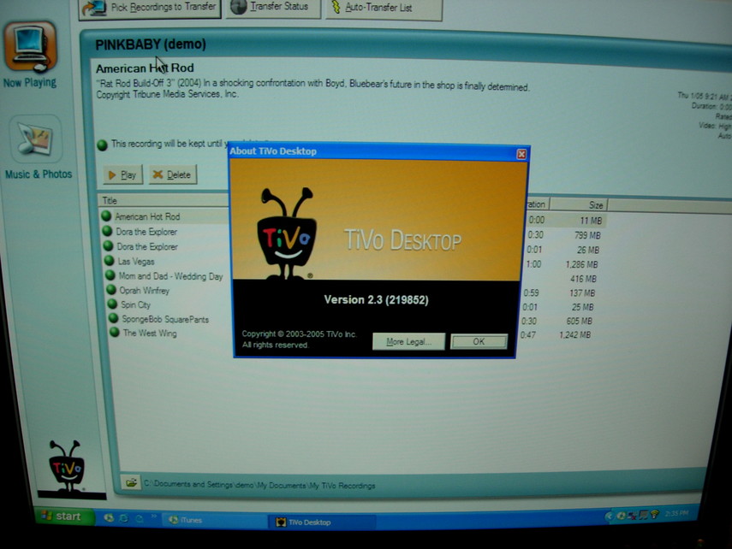The image size is (732, 549).
Task: Click the taskbar clock showing 2:35 PM
Action: [x=677, y=514]
